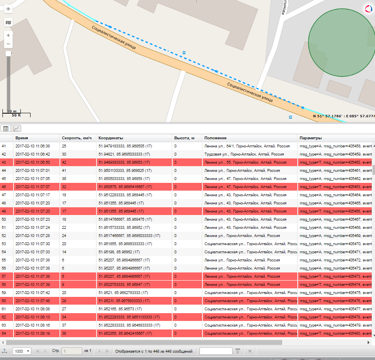Viewport: 375px width, 360px height.
Task: Click coordinates link in row 53
Action: pos(125,244)
